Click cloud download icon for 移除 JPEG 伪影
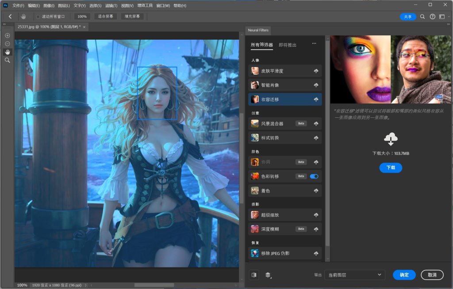Image resolution: width=453 pixels, height=289 pixels. pyautogui.click(x=316, y=254)
